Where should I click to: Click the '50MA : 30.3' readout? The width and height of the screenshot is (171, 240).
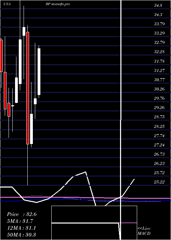click(22, 235)
